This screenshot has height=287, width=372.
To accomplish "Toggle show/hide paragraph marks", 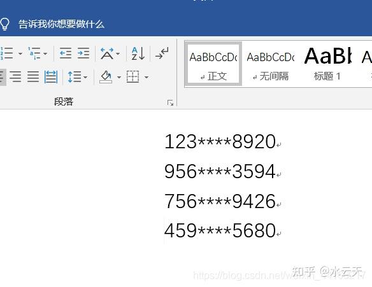I will tap(162, 53).
